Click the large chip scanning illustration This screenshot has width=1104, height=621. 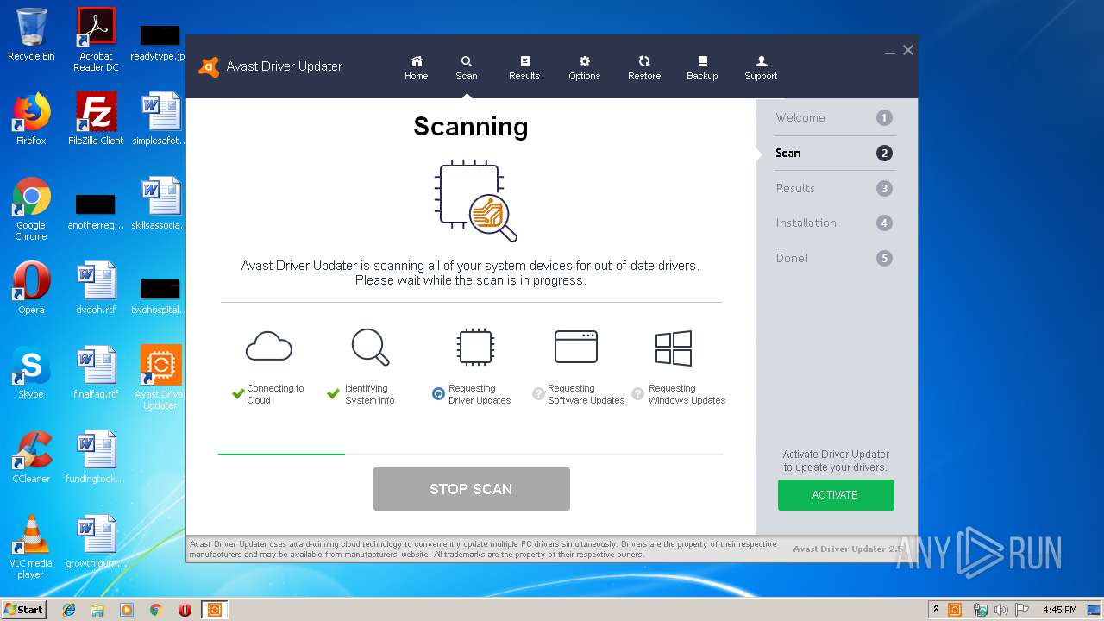(475, 200)
